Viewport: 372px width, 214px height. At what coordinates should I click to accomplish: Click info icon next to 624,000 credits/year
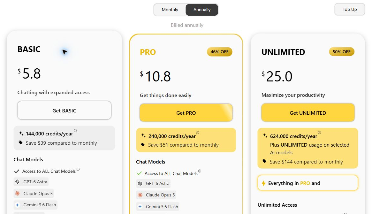tap(319, 133)
